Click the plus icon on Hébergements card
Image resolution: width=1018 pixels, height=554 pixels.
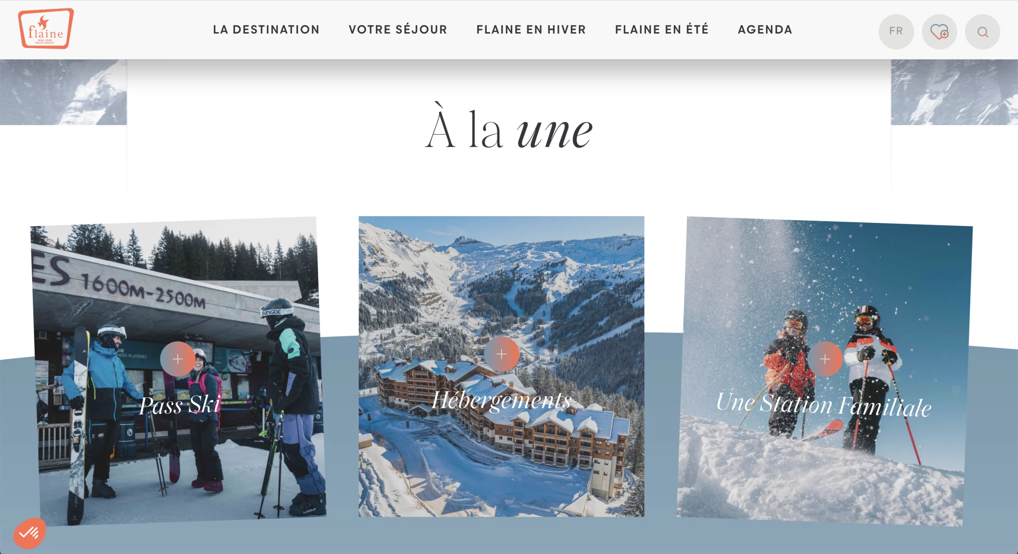501,354
